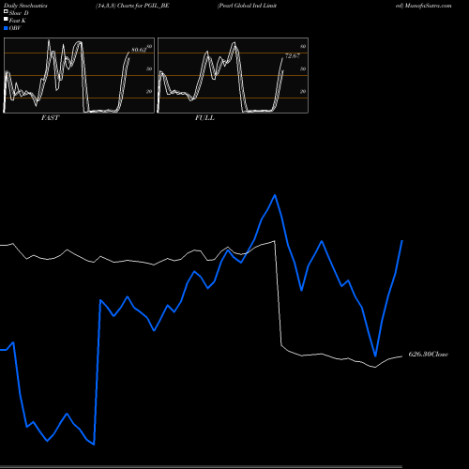
Task: Click the FULL label under chart
Action: [x=204, y=118]
